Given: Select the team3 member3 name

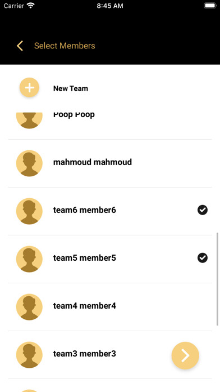Looking at the screenshot, I should pyautogui.click(x=84, y=354).
